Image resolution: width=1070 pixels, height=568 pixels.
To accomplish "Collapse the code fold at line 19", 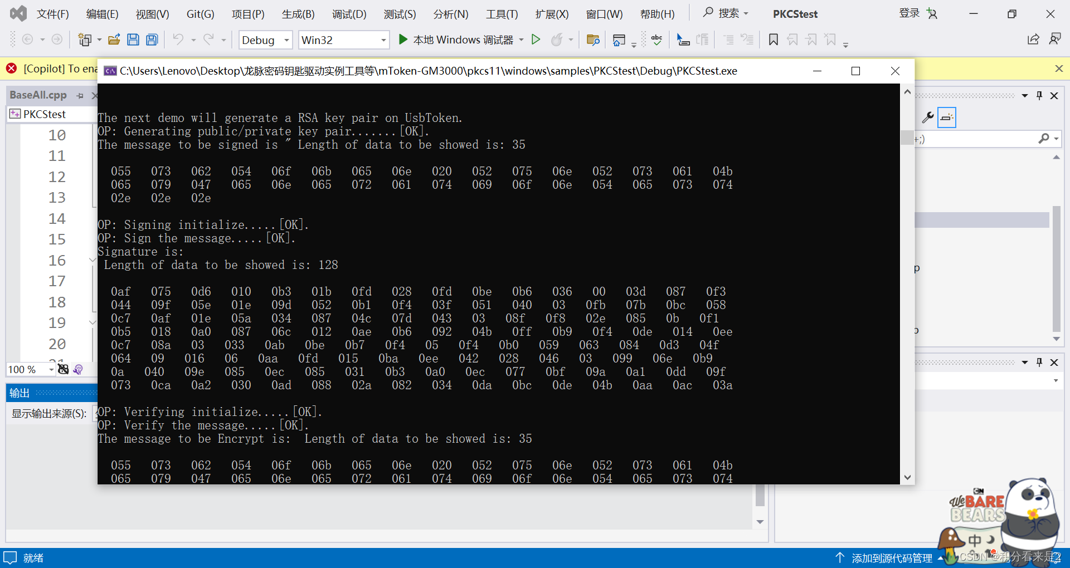I will tap(92, 322).
